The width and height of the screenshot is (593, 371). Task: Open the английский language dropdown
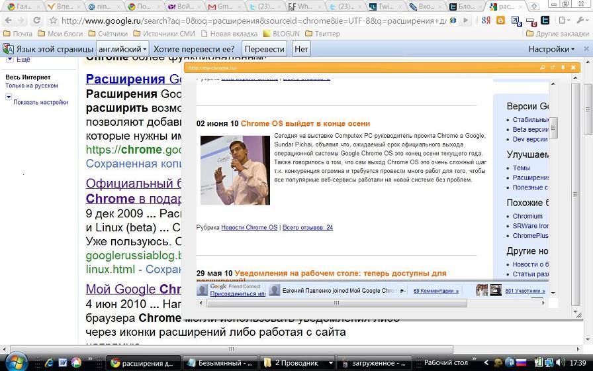pyautogui.click(x=122, y=49)
